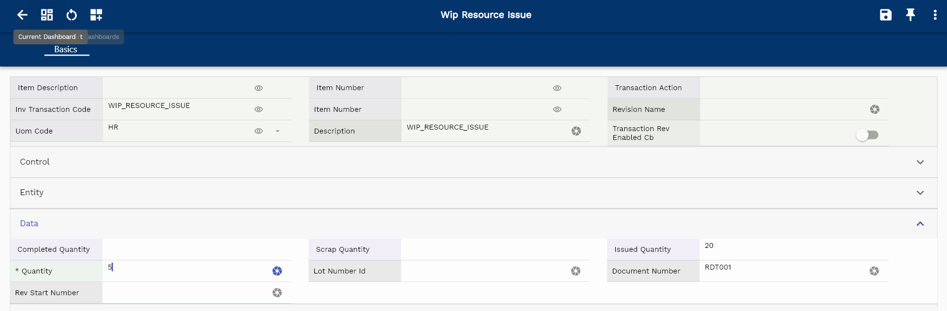Click the Rev Start Number aperture icon
This screenshot has height=311, width=947.
(277, 293)
